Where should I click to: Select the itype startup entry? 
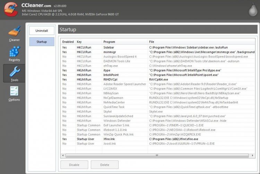[158, 70]
